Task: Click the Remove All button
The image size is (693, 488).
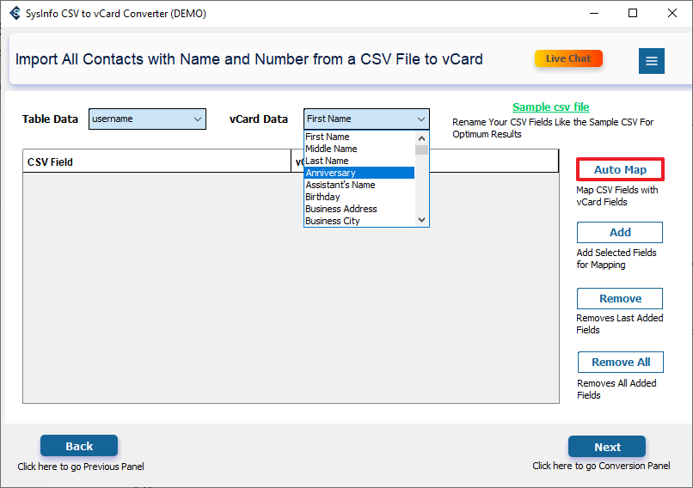Action: [x=621, y=363]
